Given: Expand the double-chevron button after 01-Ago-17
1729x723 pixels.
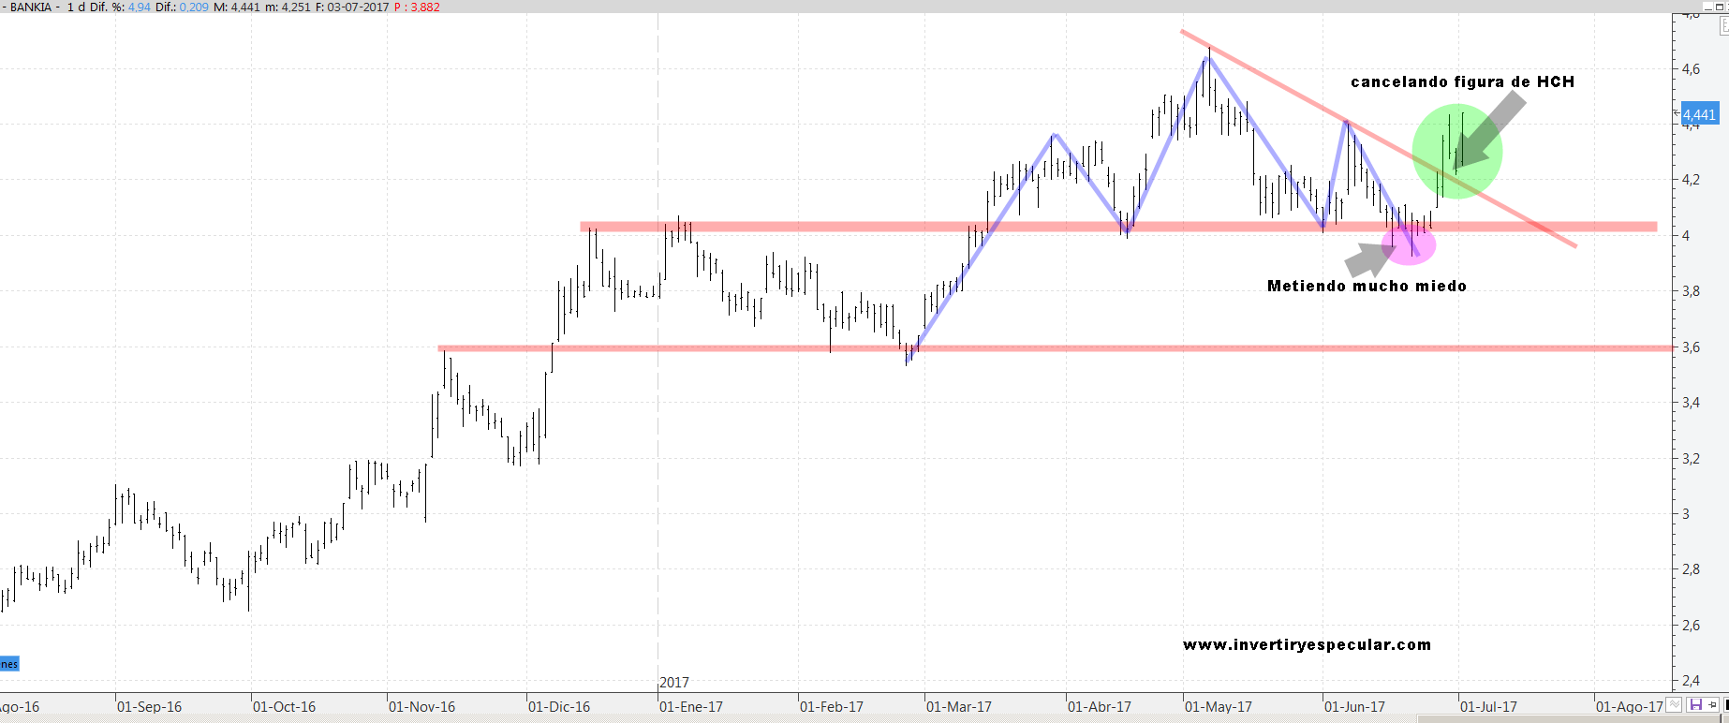Looking at the screenshot, I should pos(1675,705).
